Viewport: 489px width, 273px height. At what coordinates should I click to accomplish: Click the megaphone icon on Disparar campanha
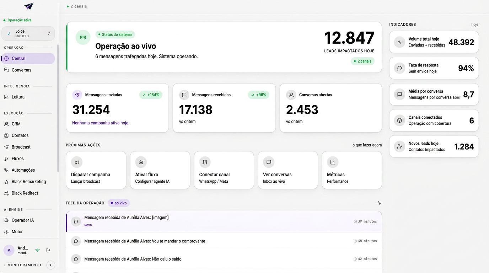[77, 162]
